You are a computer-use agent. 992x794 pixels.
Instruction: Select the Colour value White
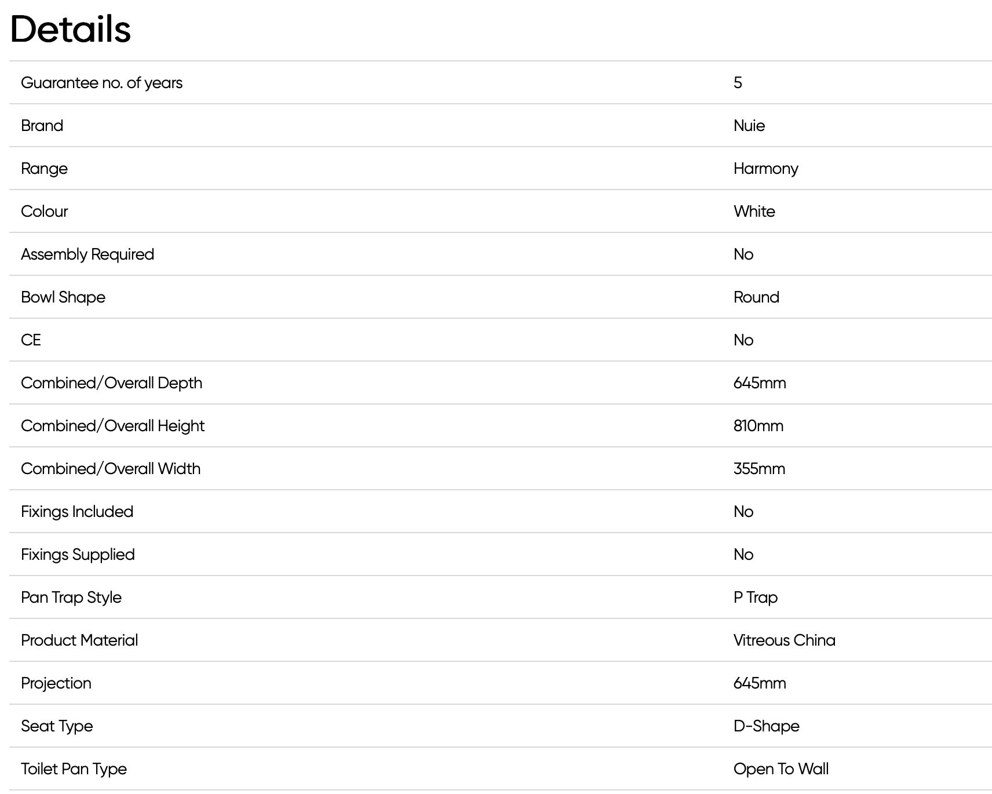pyautogui.click(x=754, y=212)
